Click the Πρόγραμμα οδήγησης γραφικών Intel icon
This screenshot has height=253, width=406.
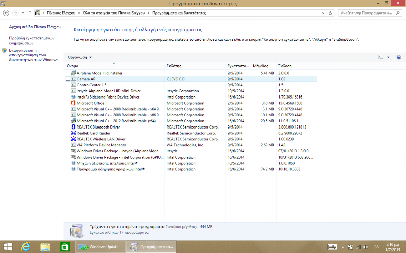(x=74, y=169)
